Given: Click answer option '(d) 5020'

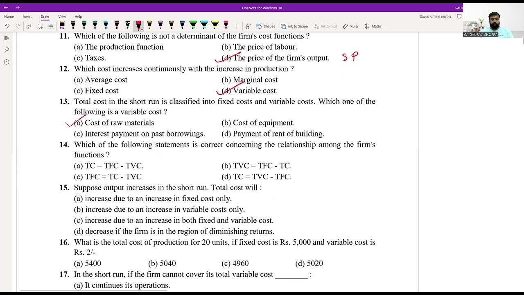Looking at the screenshot, I should pos(309,264).
